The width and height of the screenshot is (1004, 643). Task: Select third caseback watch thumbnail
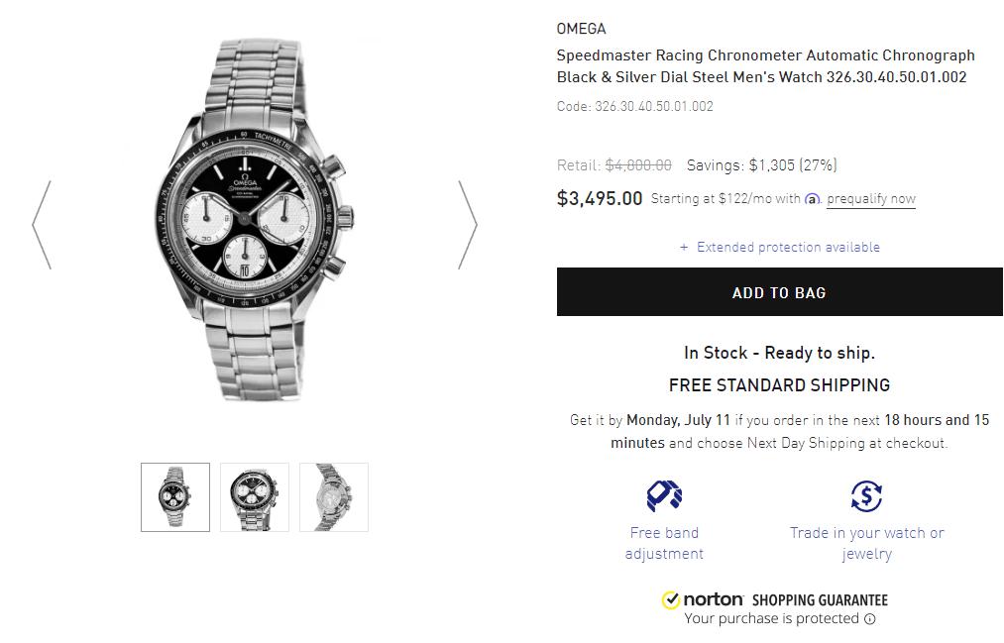(334, 497)
